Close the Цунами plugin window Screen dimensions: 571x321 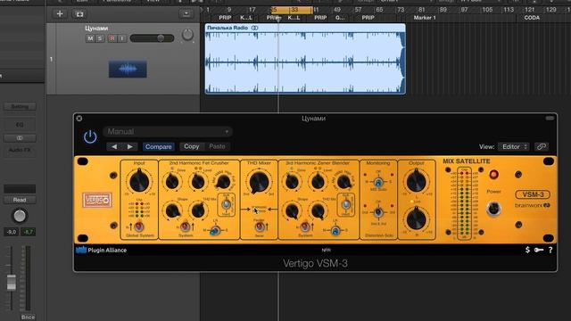coord(79,119)
